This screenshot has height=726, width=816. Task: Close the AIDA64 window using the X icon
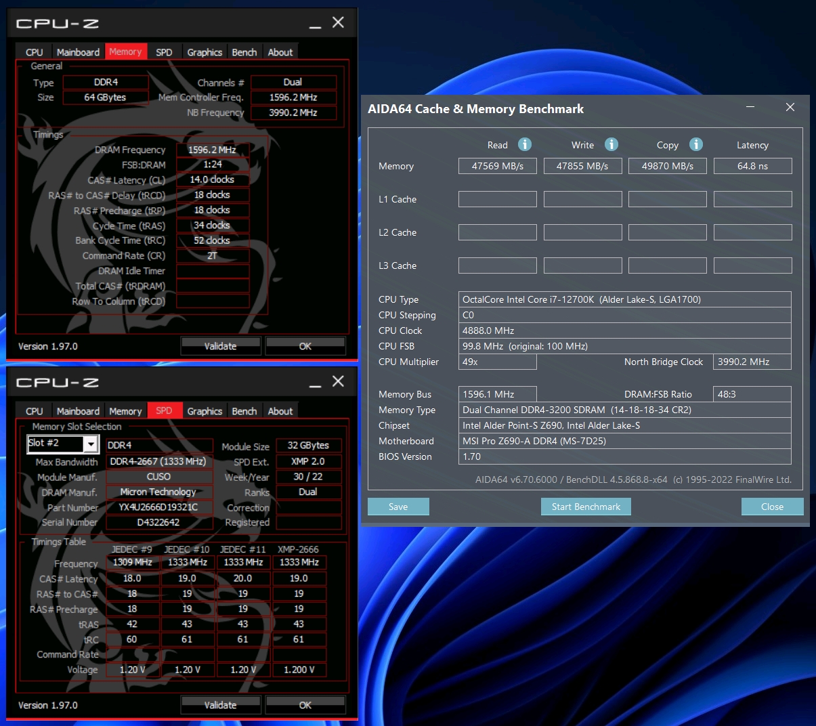[790, 107]
